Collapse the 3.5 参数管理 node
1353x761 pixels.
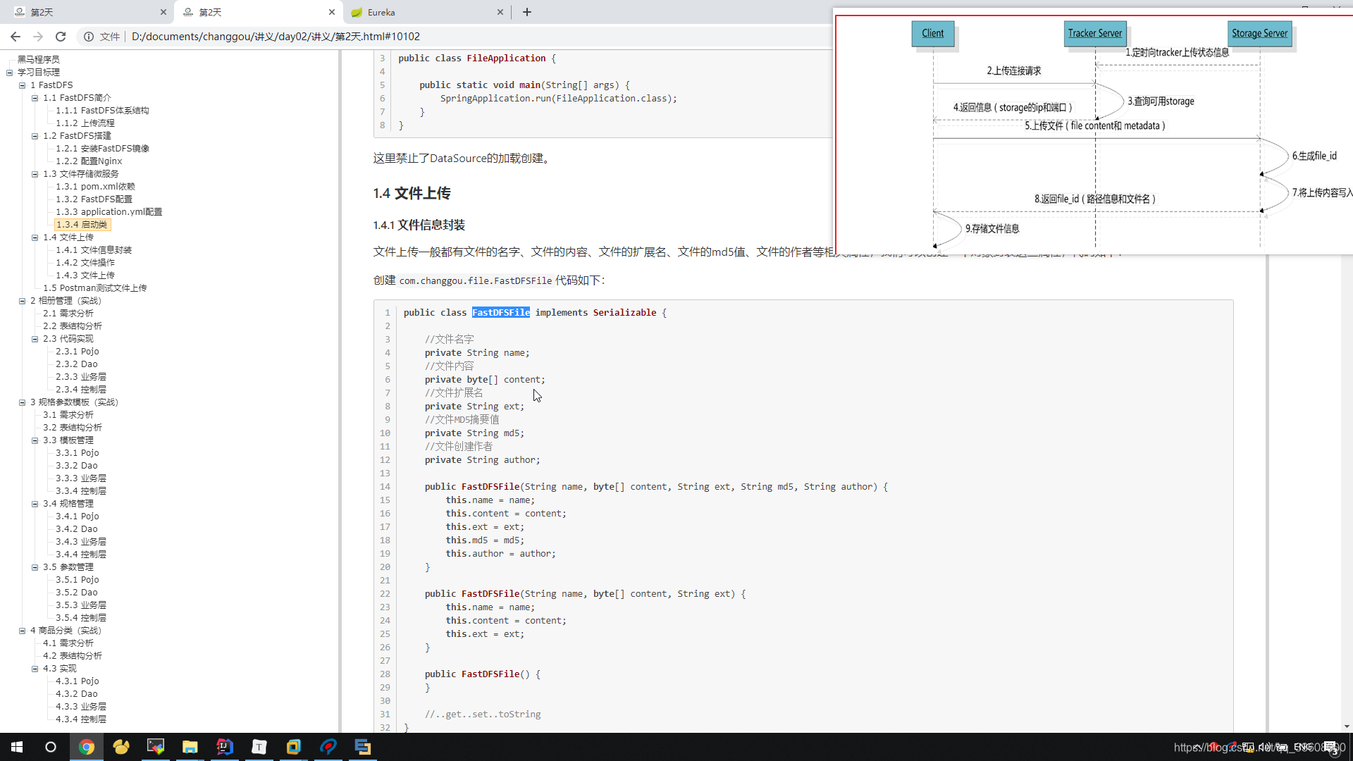coord(35,567)
